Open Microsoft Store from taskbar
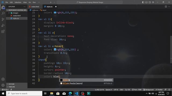 58,93
